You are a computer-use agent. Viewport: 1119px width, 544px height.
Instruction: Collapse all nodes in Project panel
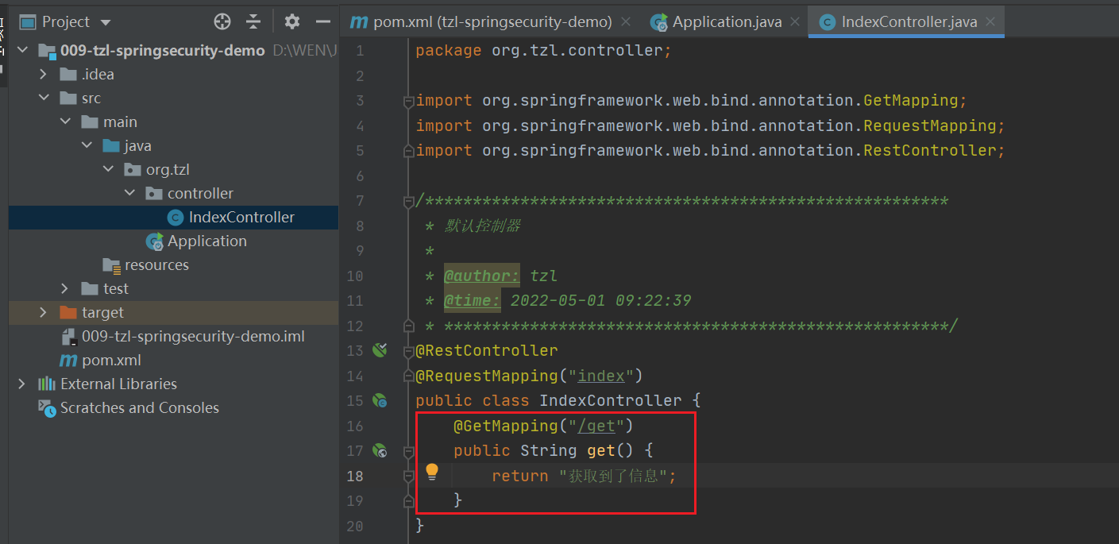pyautogui.click(x=253, y=21)
